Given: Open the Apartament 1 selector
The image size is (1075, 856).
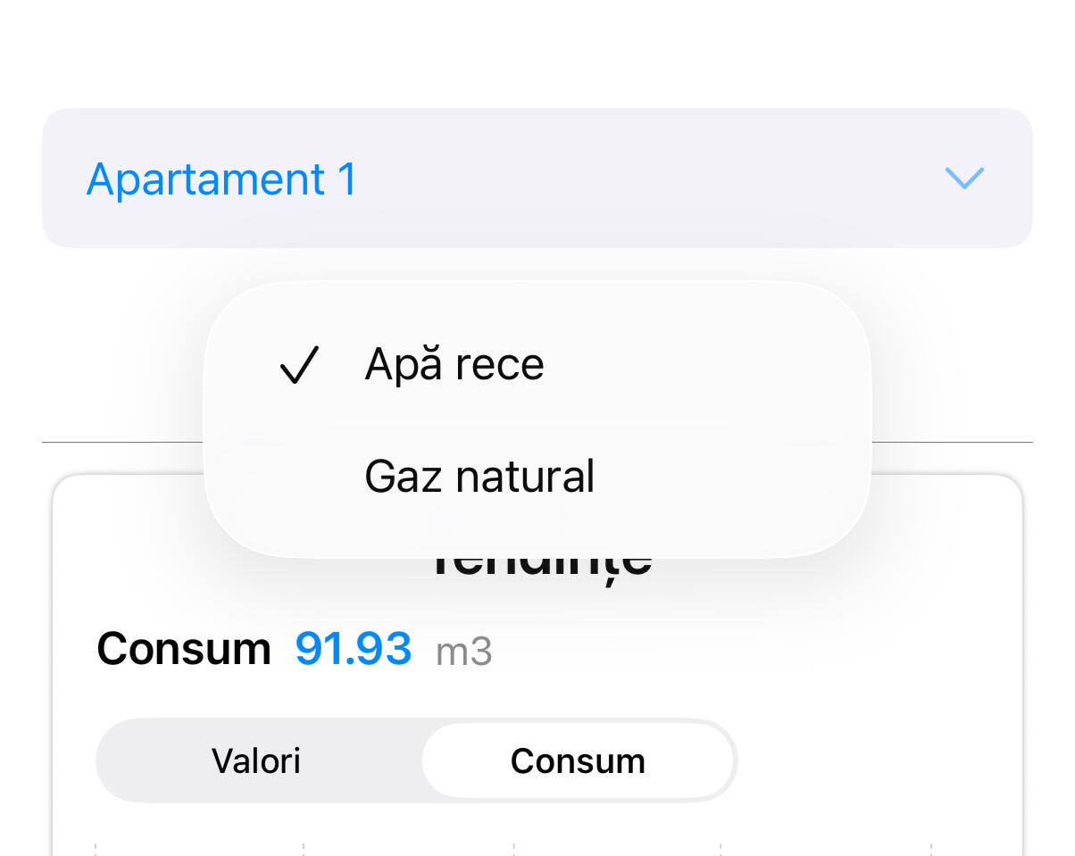Looking at the screenshot, I should (x=221, y=179).
